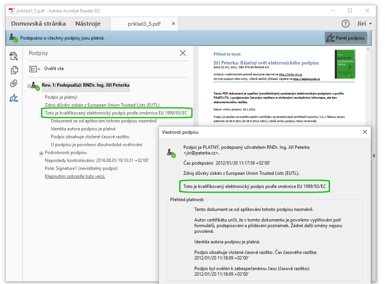
Task: Click the PDF icon in title bar
Action: pos(12,11)
